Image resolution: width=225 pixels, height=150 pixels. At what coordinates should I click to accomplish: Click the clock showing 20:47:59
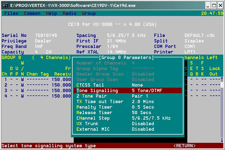212,13
